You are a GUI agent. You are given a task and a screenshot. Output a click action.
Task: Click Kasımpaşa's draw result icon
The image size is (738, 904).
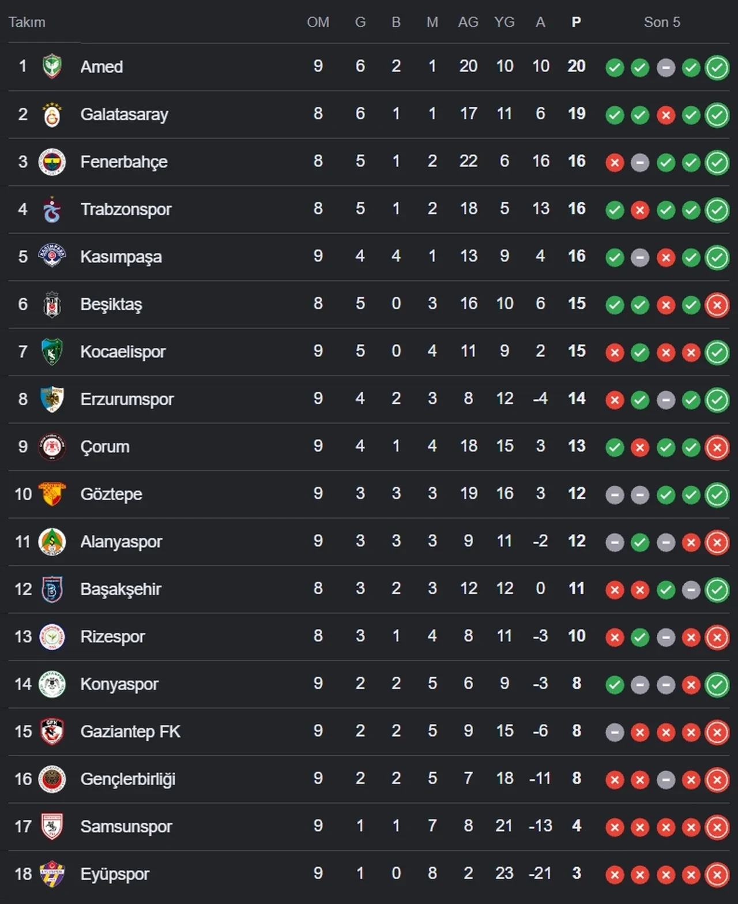640,258
